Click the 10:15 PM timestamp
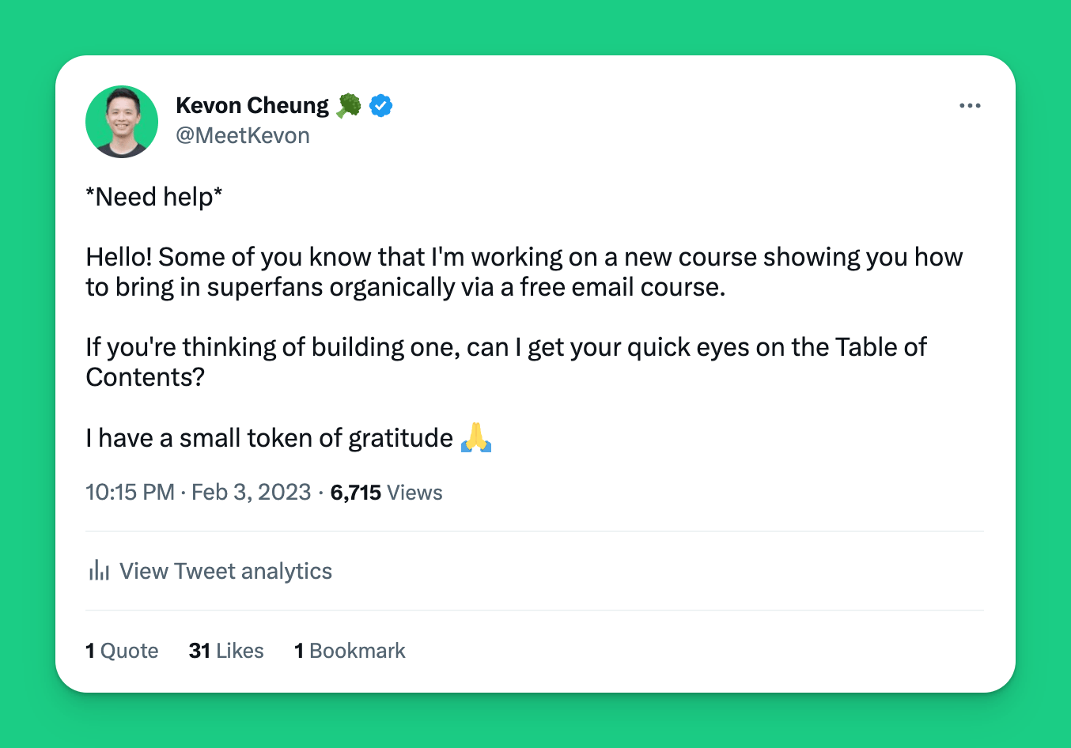Image resolution: width=1071 pixels, height=748 pixels. coord(130,492)
